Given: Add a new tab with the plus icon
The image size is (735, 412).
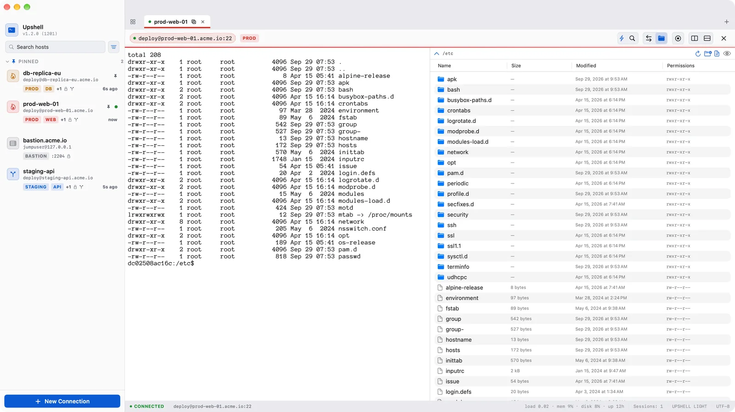Looking at the screenshot, I should point(726,22).
